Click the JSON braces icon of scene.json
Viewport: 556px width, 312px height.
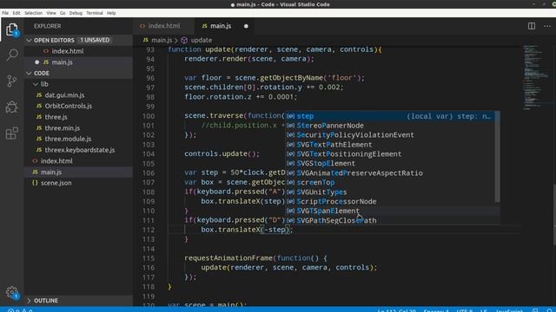coord(35,183)
